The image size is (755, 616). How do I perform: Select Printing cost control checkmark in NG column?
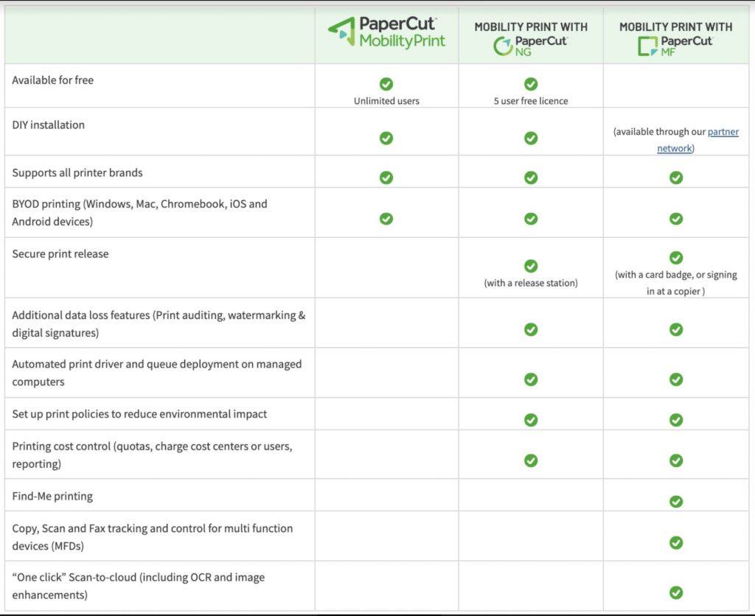pos(531,461)
